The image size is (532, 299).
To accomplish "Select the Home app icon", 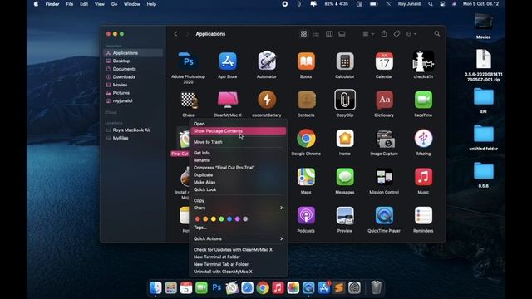I will pyautogui.click(x=345, y=139).
